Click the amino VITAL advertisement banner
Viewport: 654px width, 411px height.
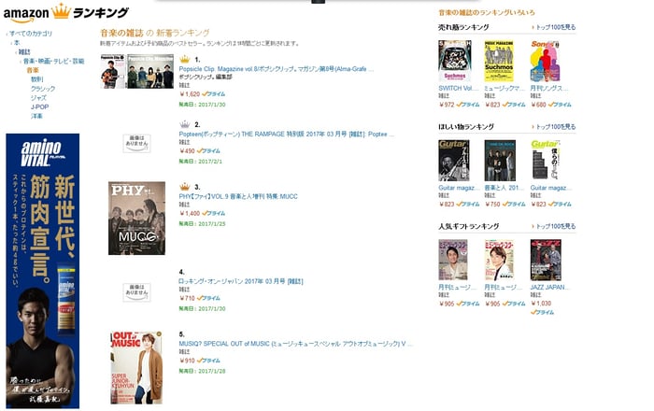[43, 271]
